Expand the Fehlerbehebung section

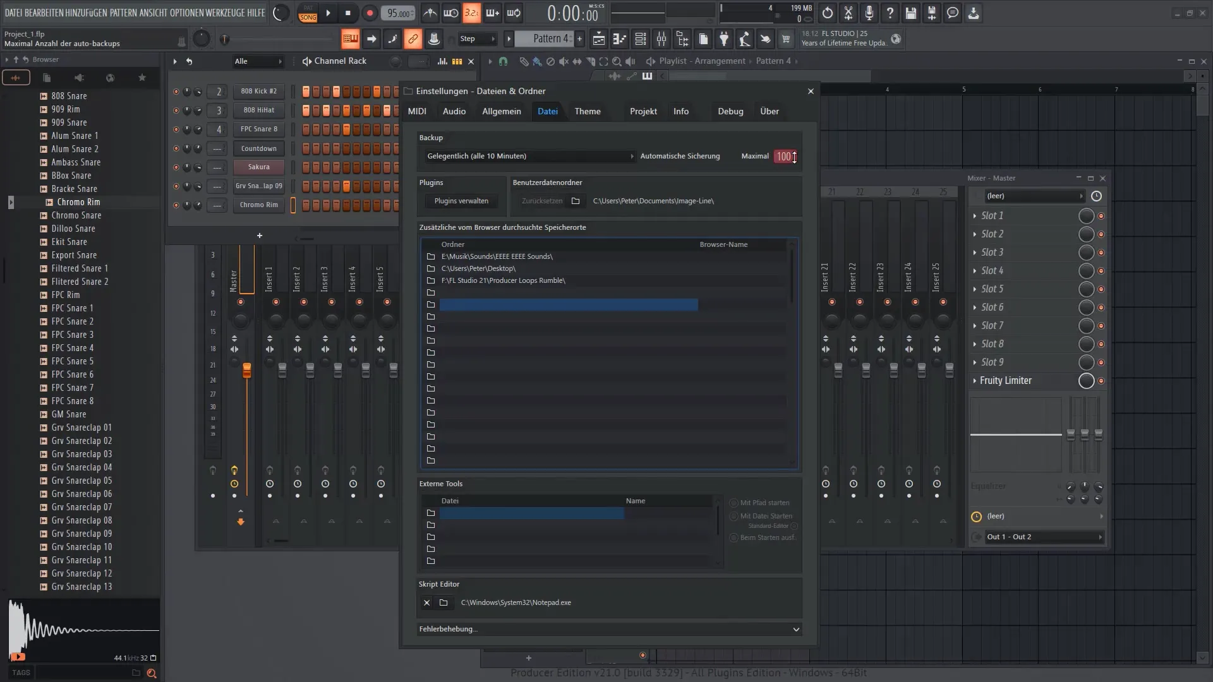tap(610, 629)
